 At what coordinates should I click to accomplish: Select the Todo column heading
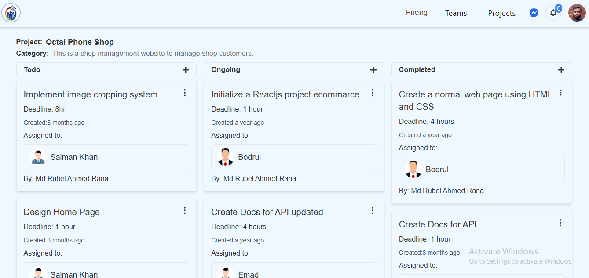coord(32,69)
